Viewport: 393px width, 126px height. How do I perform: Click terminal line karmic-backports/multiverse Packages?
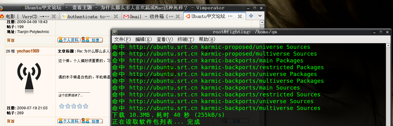[x=218, y=81]
